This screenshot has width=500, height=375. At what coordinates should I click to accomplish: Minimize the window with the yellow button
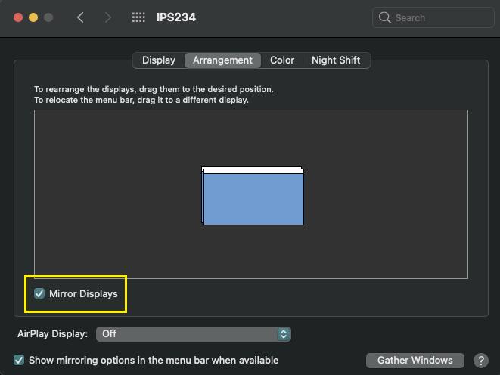coord(33,17)
